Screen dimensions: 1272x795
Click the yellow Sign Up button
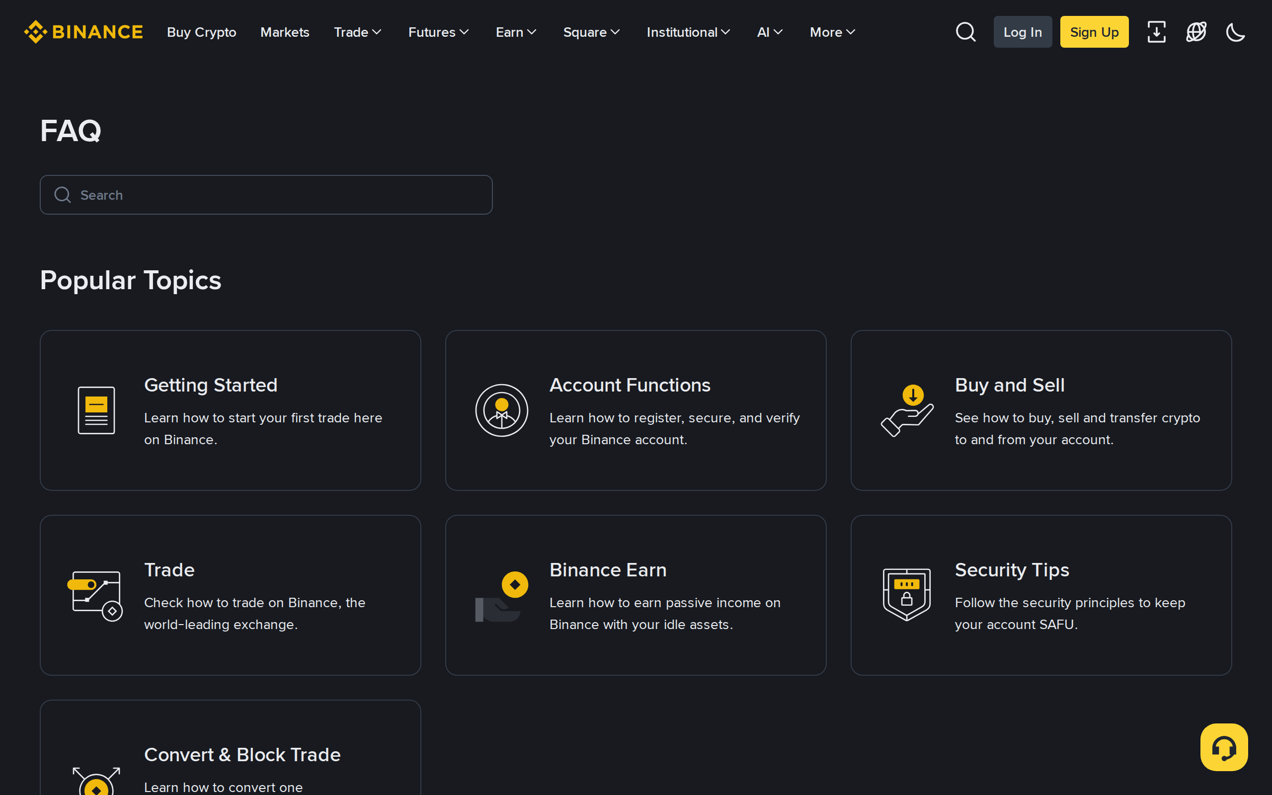coord(1094,32)
